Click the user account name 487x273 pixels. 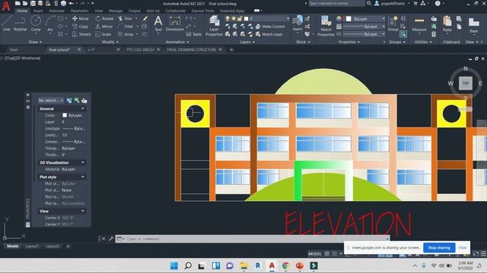[x=393, y=3]
